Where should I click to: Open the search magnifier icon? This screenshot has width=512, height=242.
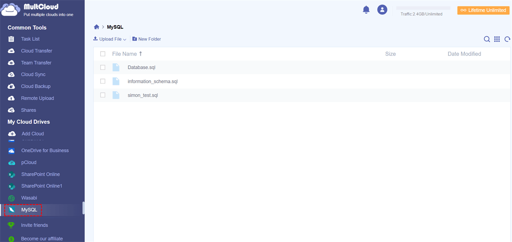pyautogui.click(x=487, y=39)
